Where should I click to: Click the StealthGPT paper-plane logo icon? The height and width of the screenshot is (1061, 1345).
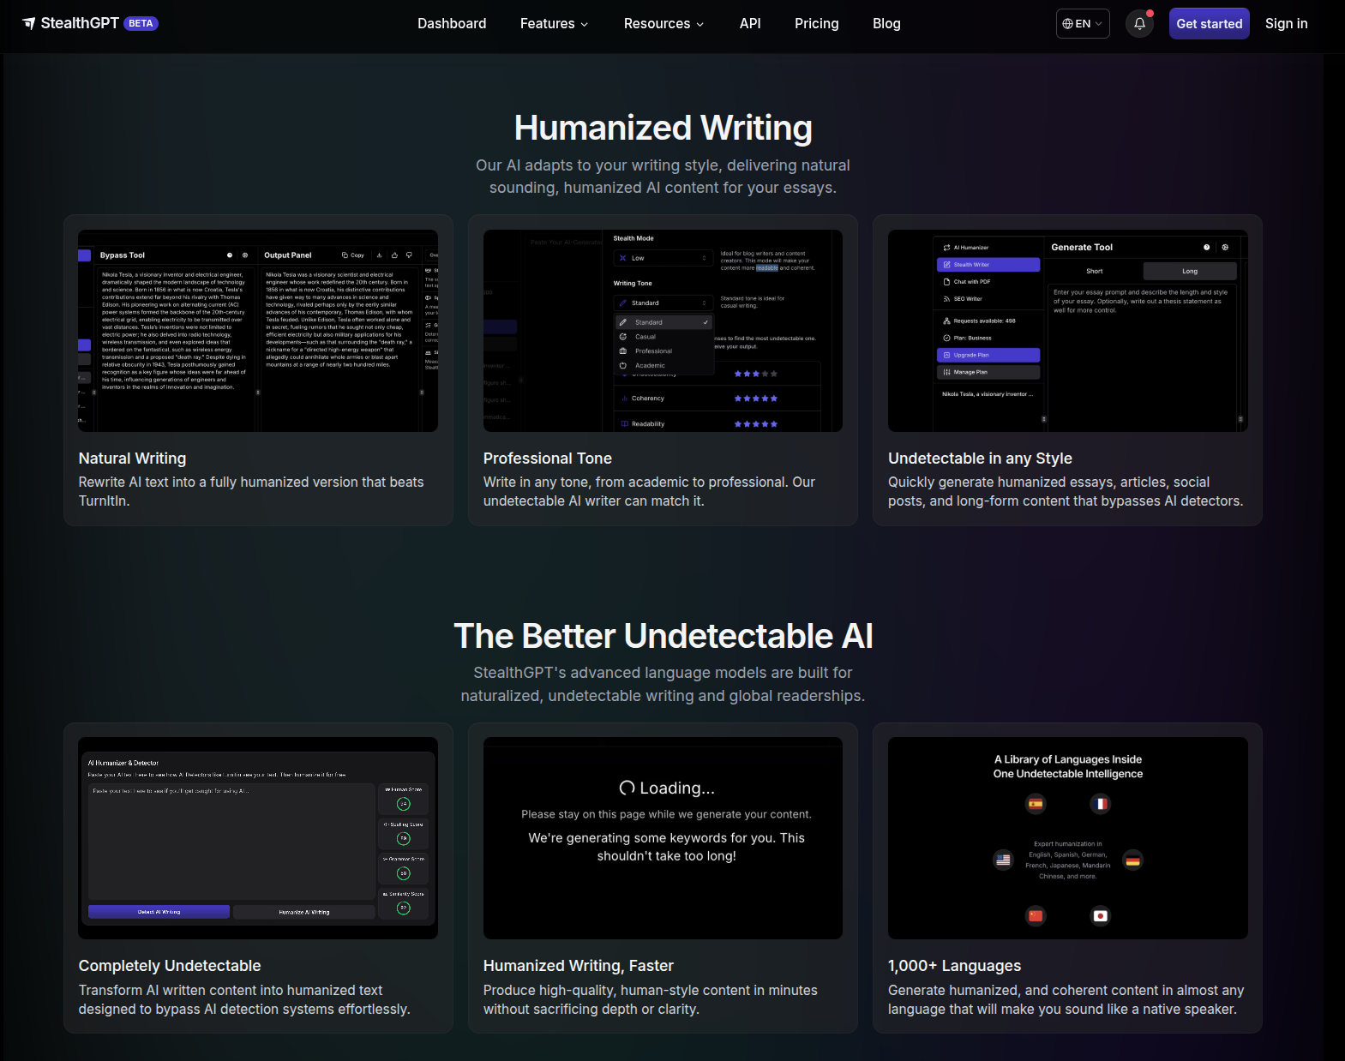point(29,23)
